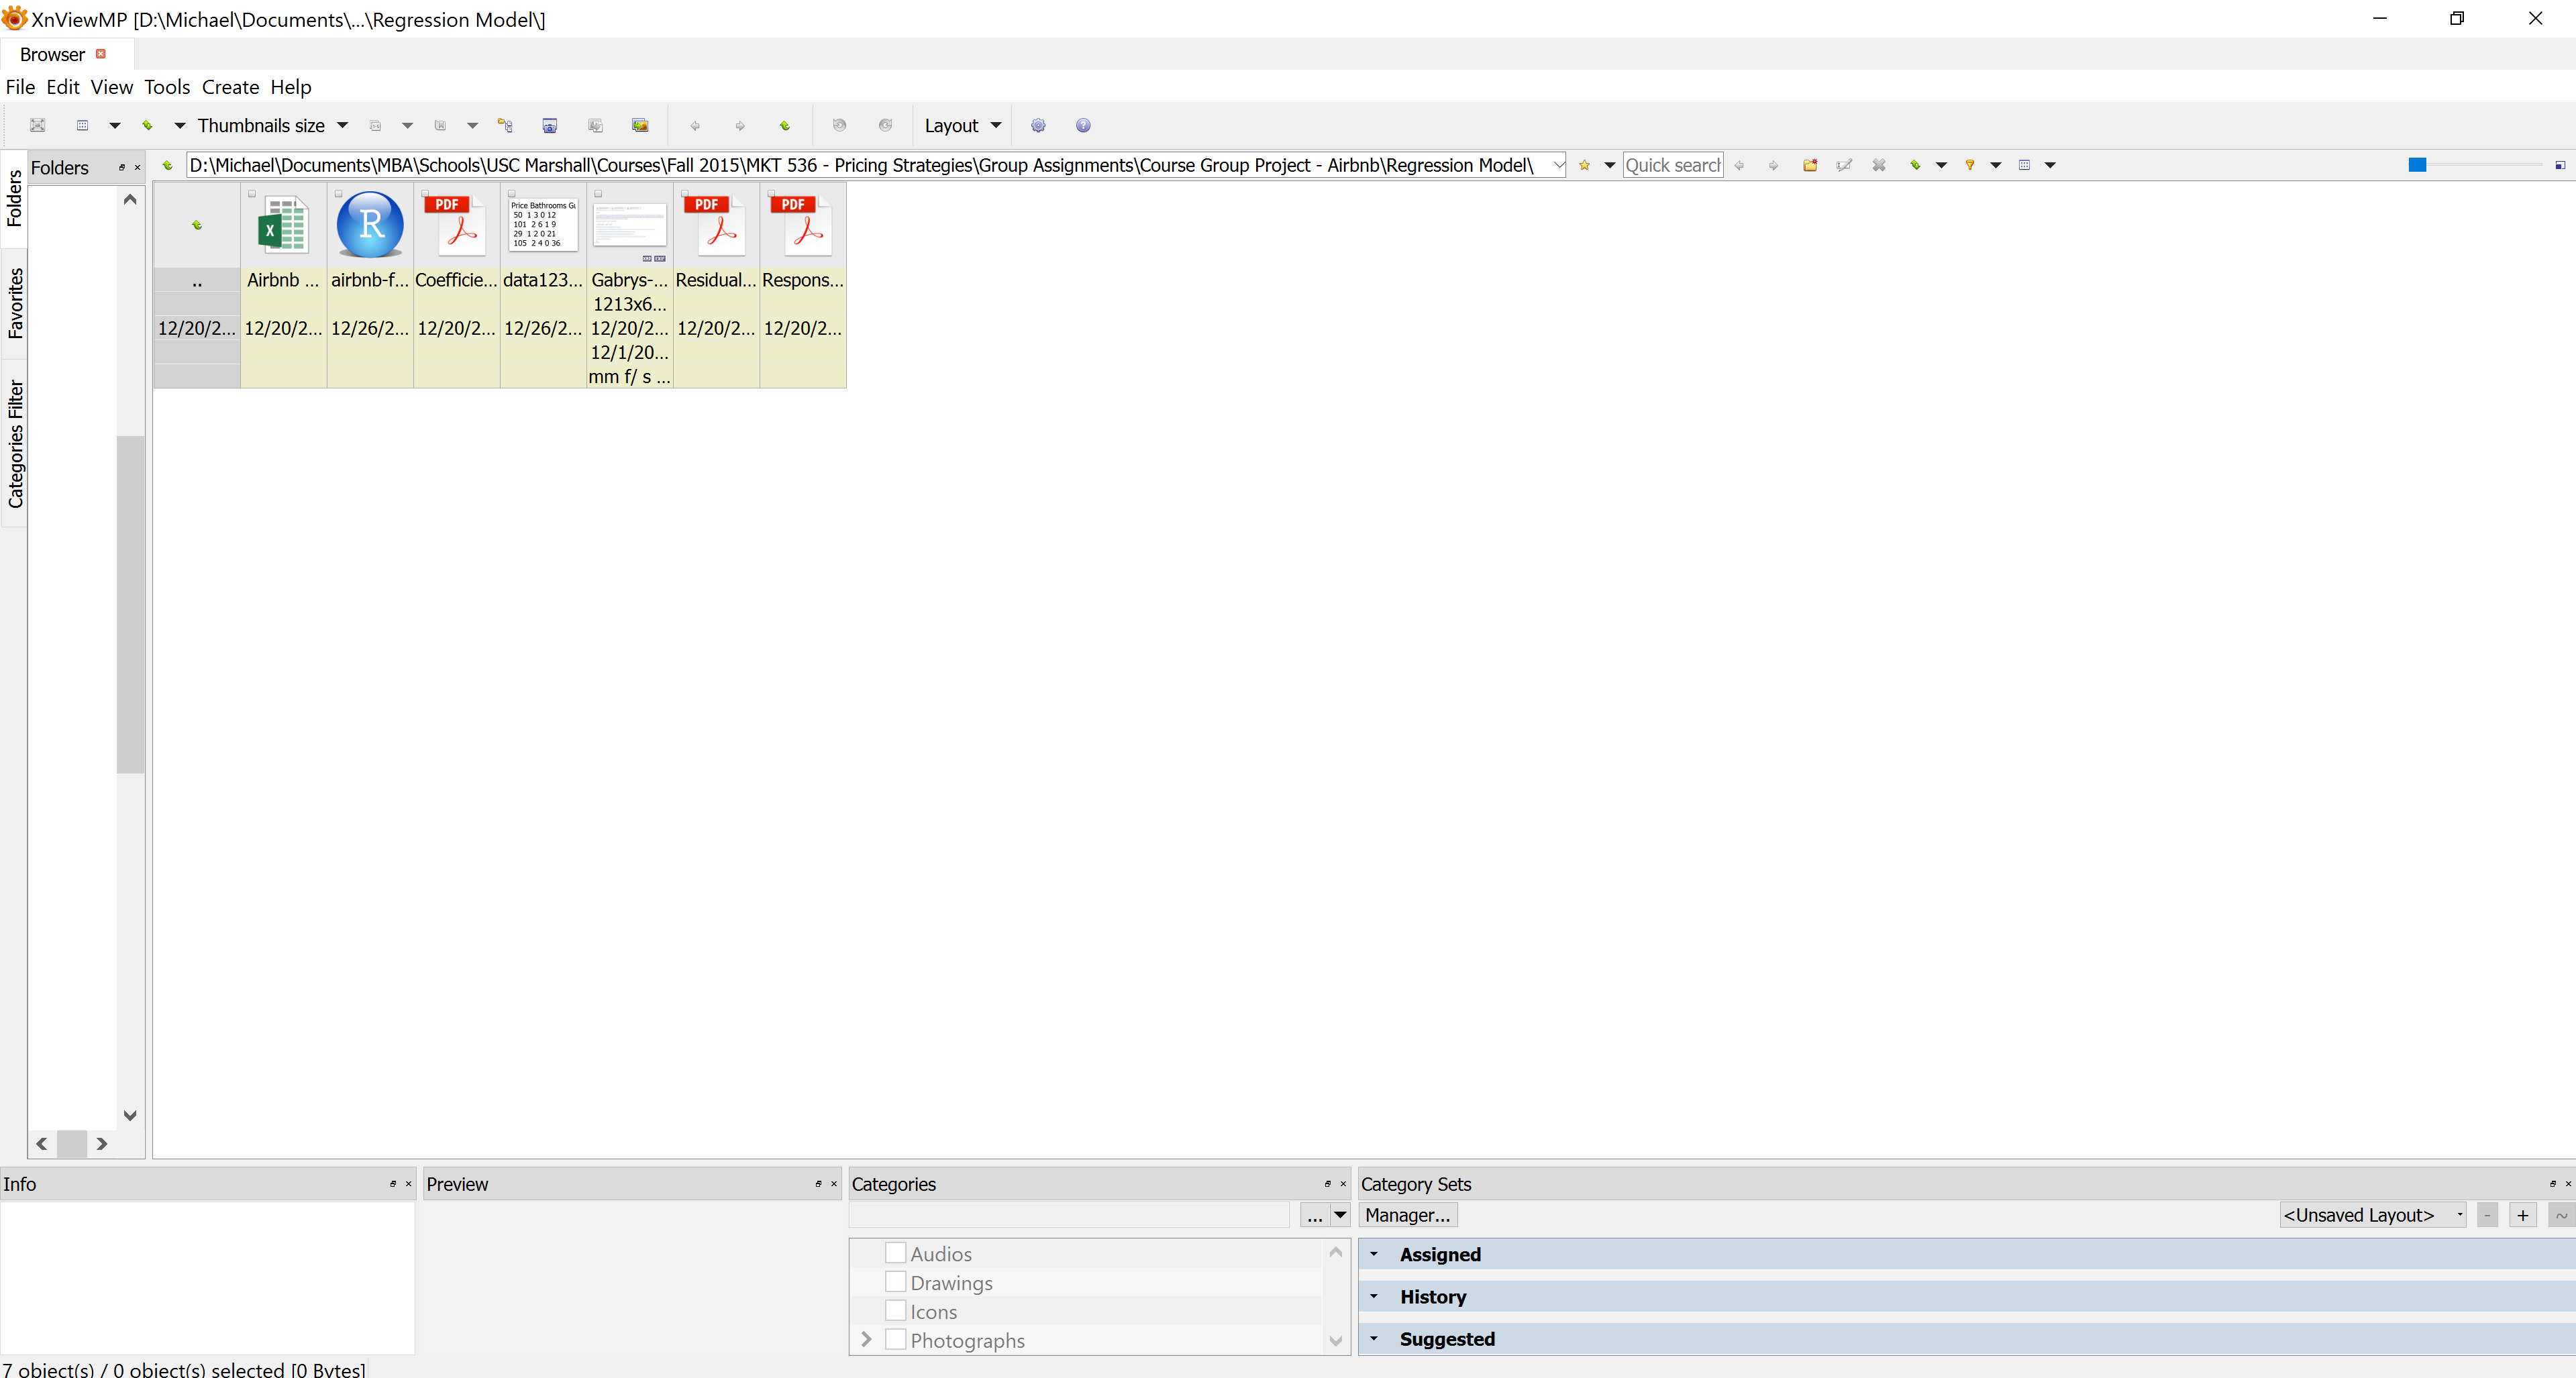Add favorite with the star icon

coord(1584,165)
